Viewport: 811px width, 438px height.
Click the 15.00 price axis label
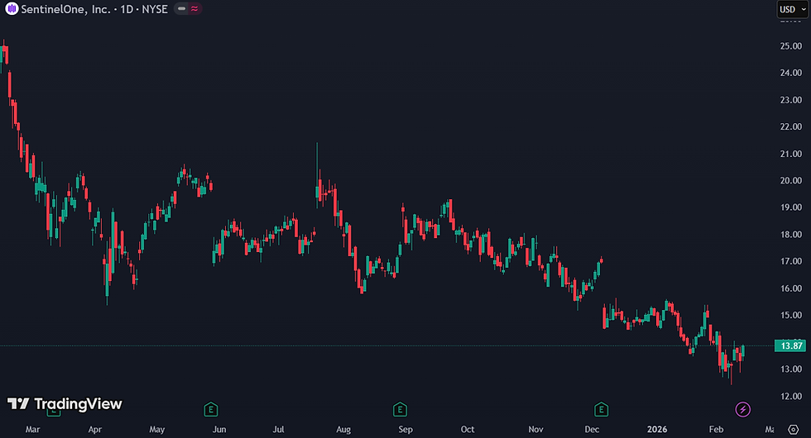[791, 315]
